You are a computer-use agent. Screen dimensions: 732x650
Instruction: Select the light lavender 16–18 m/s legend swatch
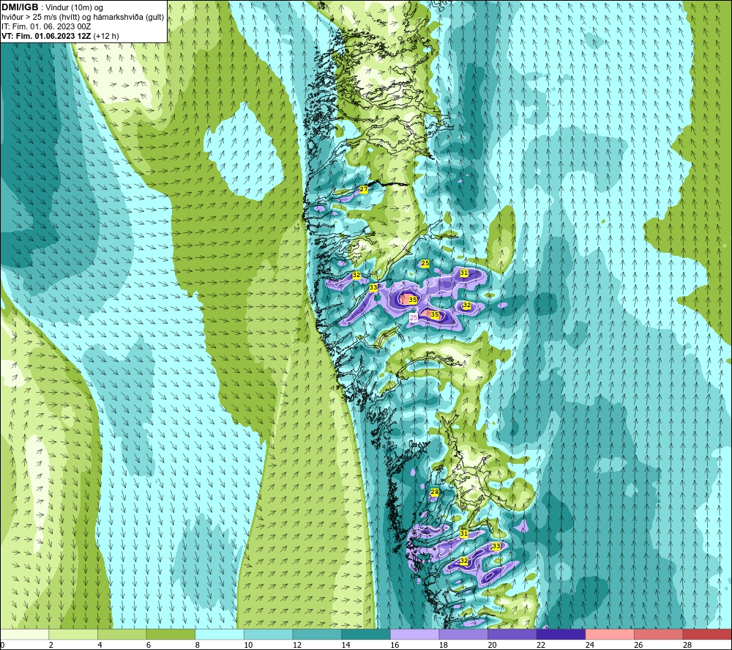pos(414,634)
